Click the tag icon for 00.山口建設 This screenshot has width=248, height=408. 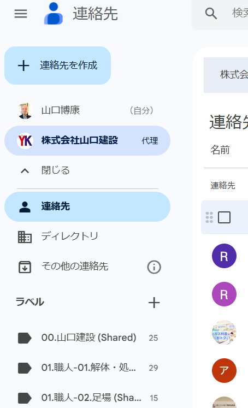click(25, 338)
